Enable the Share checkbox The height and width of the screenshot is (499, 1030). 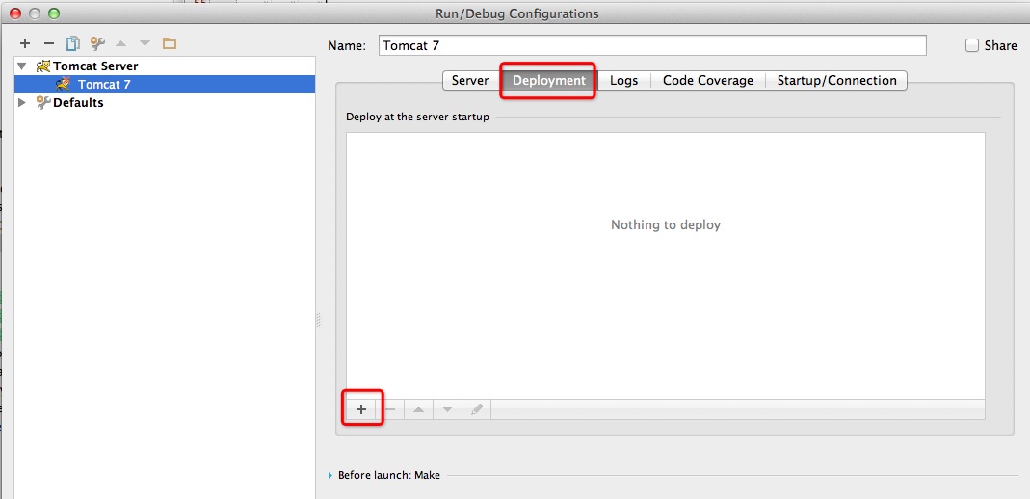coord(972,45)
